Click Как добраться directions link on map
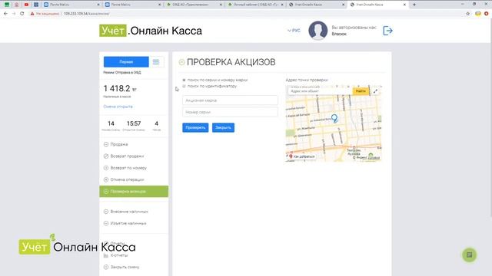This screenshot has width=492, height=276. click(302, 156)
